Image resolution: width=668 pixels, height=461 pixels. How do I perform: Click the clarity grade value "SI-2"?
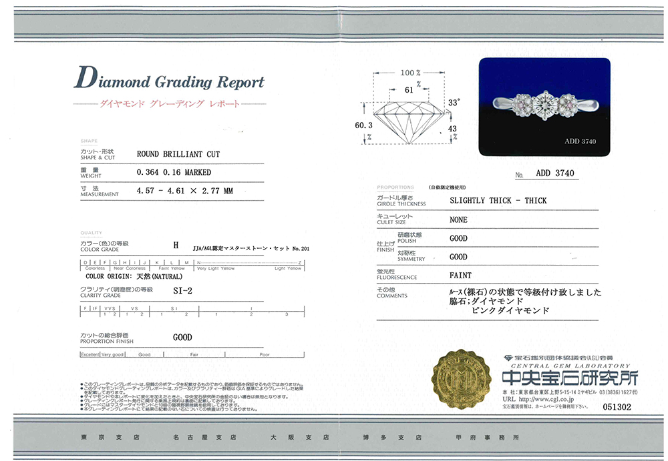coord(182,291)
